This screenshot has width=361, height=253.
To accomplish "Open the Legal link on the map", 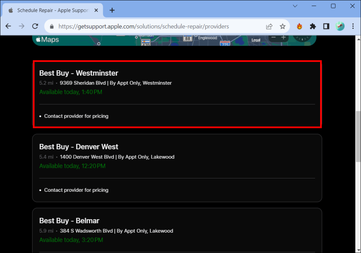I will pos(256,40).
